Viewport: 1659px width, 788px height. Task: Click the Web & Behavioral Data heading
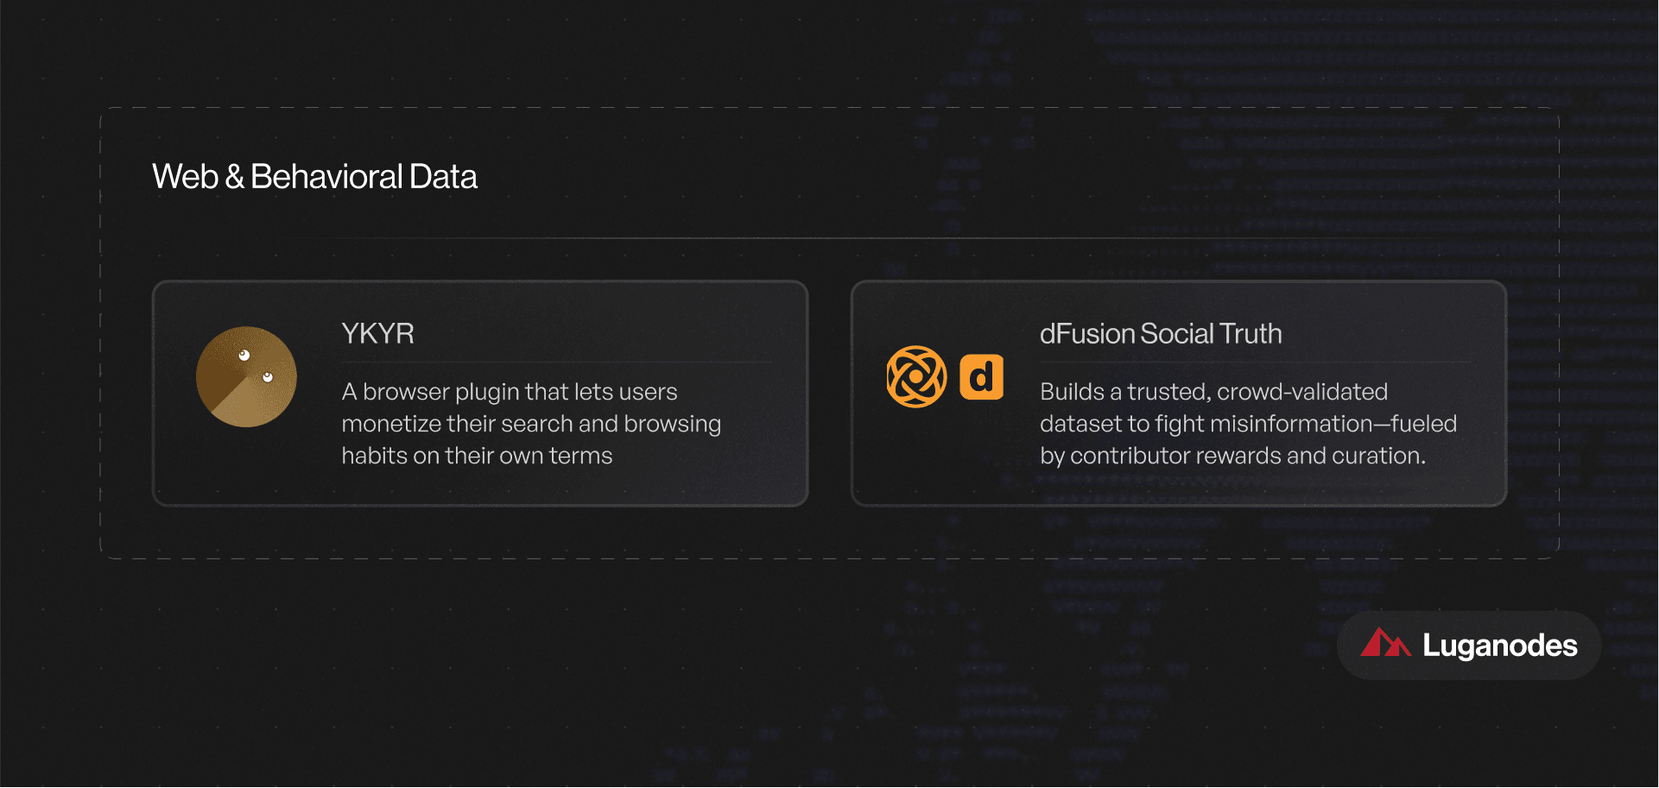click(x=314, y=176)
